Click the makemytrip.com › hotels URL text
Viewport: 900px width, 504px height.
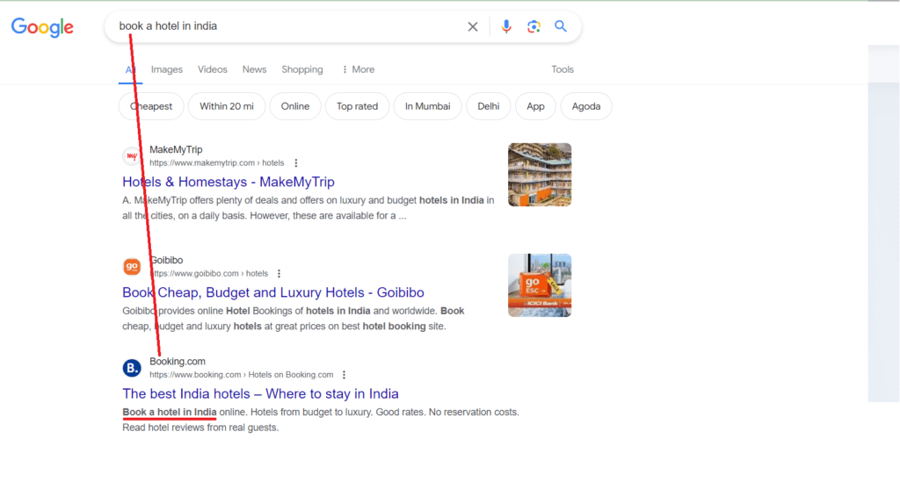point(217,162)
